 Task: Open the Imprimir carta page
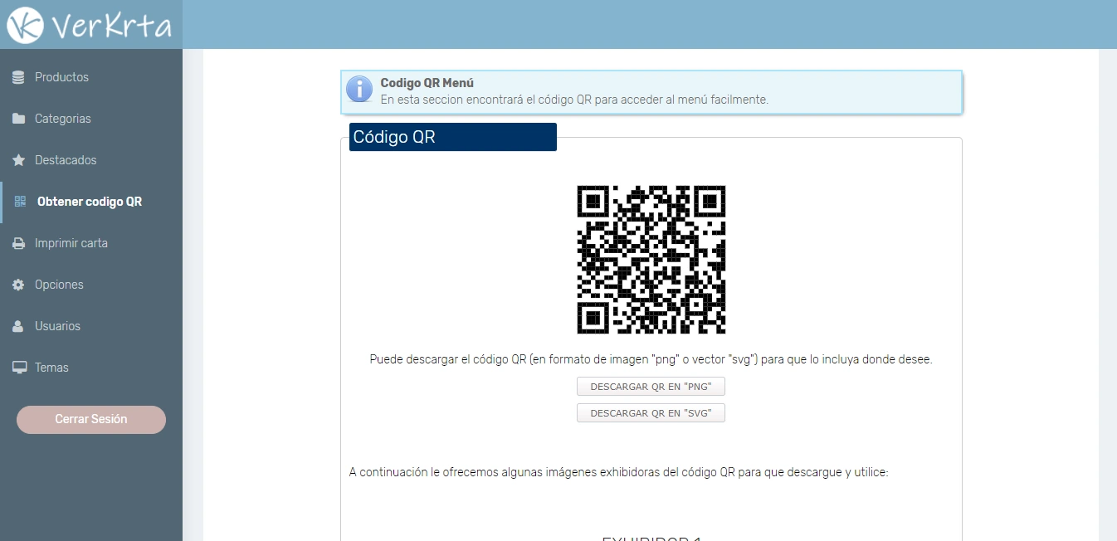pyautogui.click(x=71, y=243)
